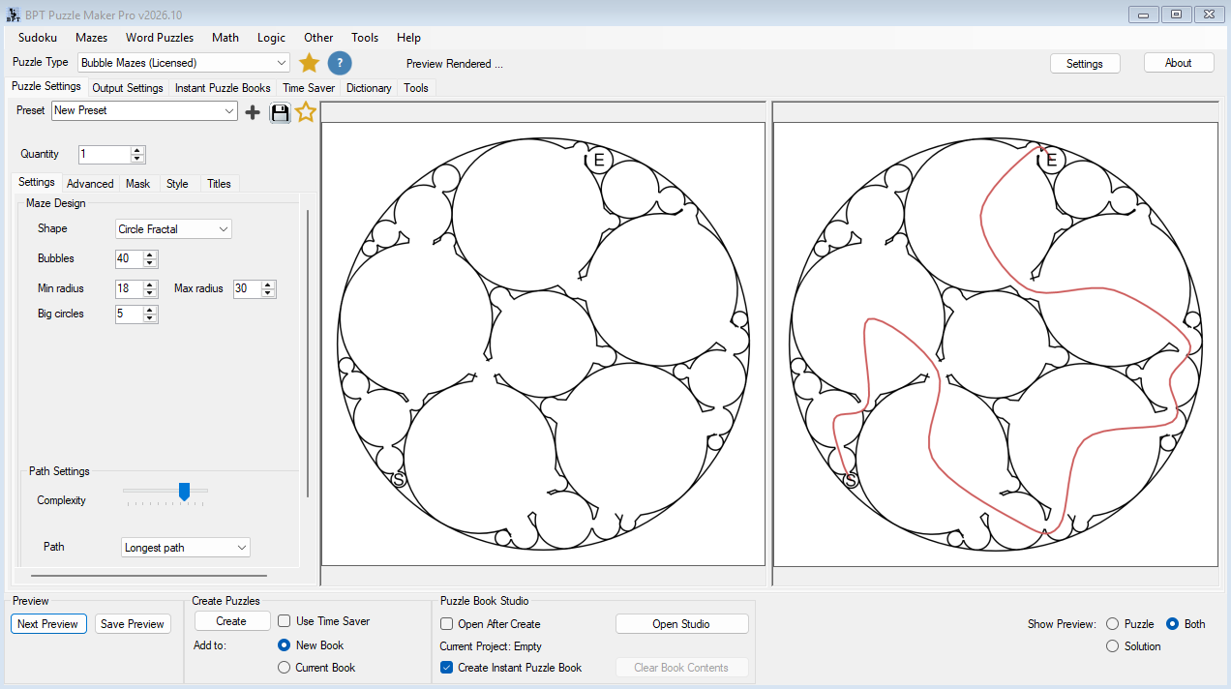Open the Help menu
This screenshot has height=689, width=1231.
tap(409, 38)
